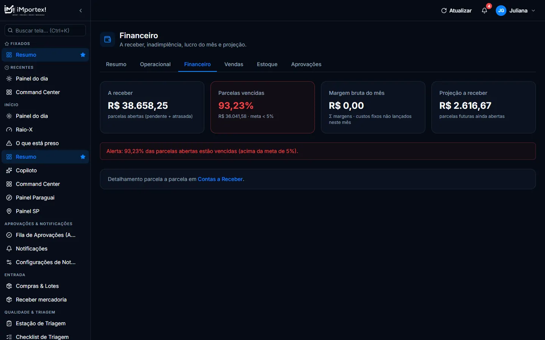Viewport: 545px width, 340px height.
Task: Switch to the Operacional tab
Action: (x=155, y=64)
